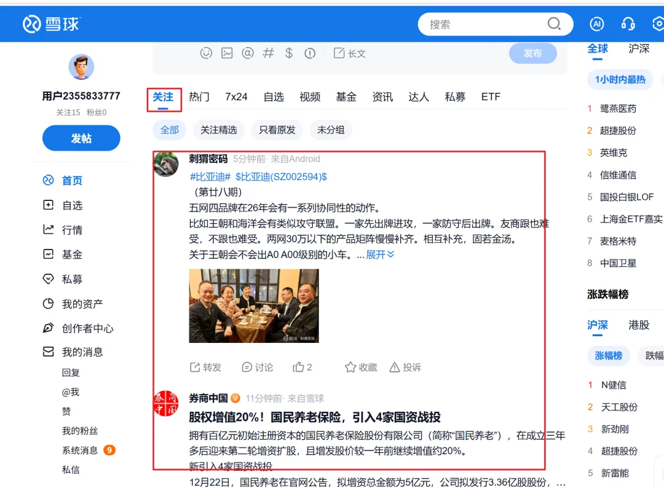
Task: Switch to the 热门 tab
Action: pos(199,97)
